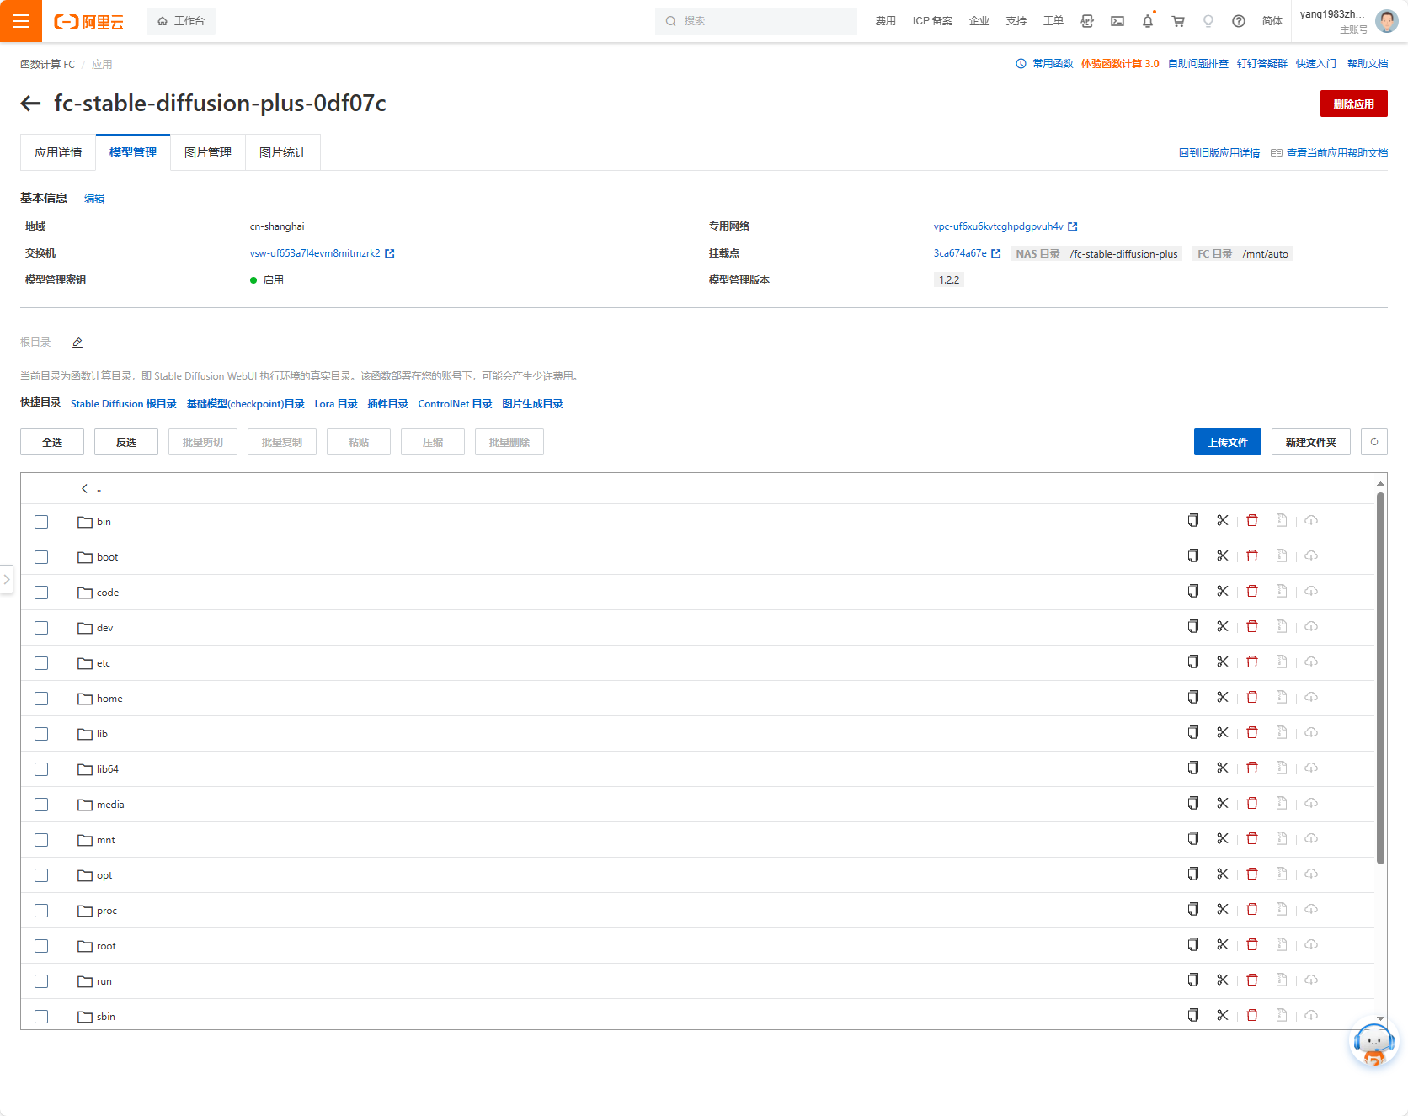
Task: Open the 简体 language switcher
Action: click(x=1272, y=21)
